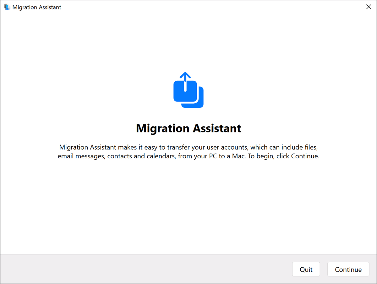Screen dimensions: 377x284
Task: Click the transfer description paragraph
Action: 188,151
